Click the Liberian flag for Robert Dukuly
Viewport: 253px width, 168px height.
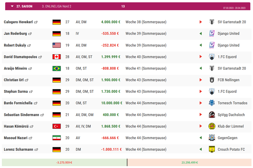pos(57,45)
